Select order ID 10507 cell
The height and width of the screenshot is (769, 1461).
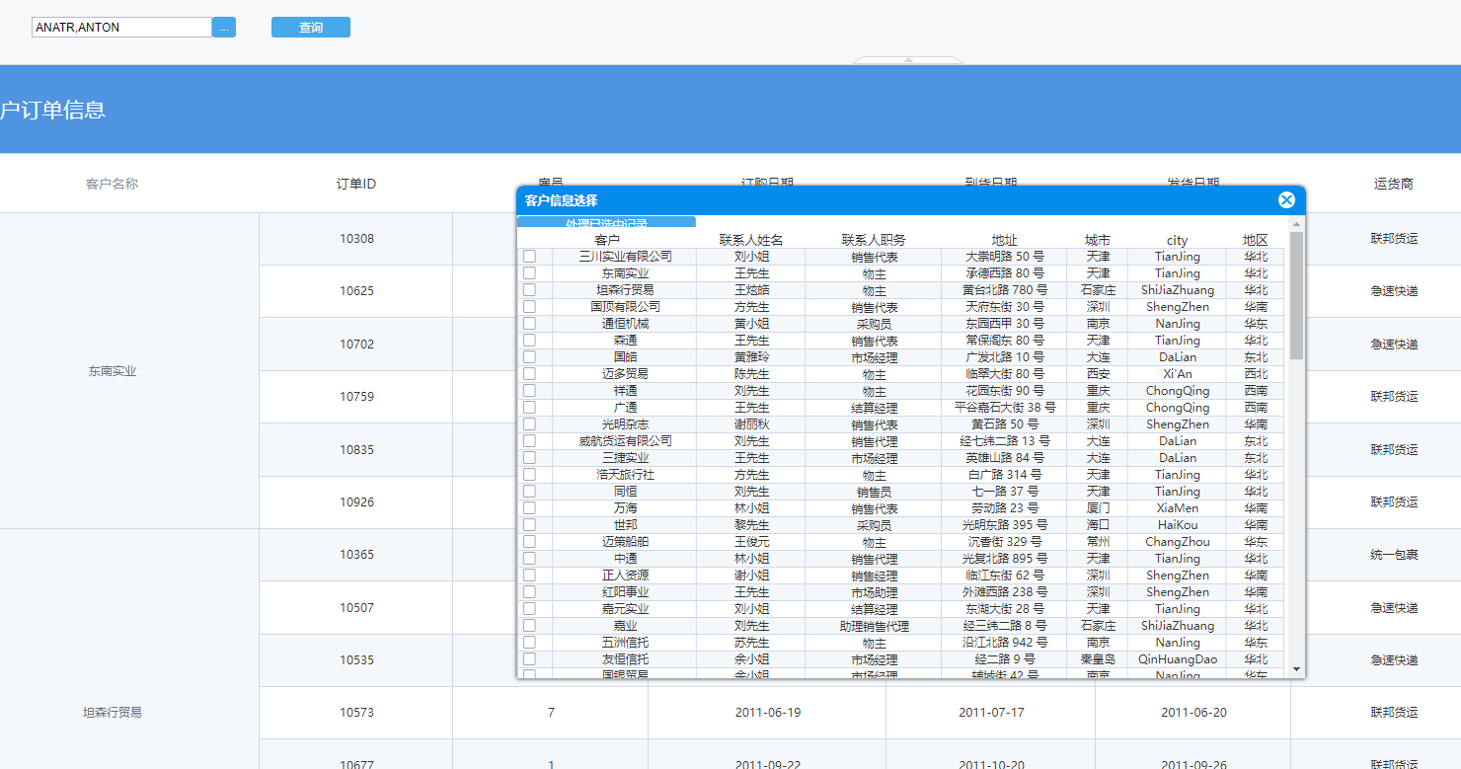(x=356, y=607)
